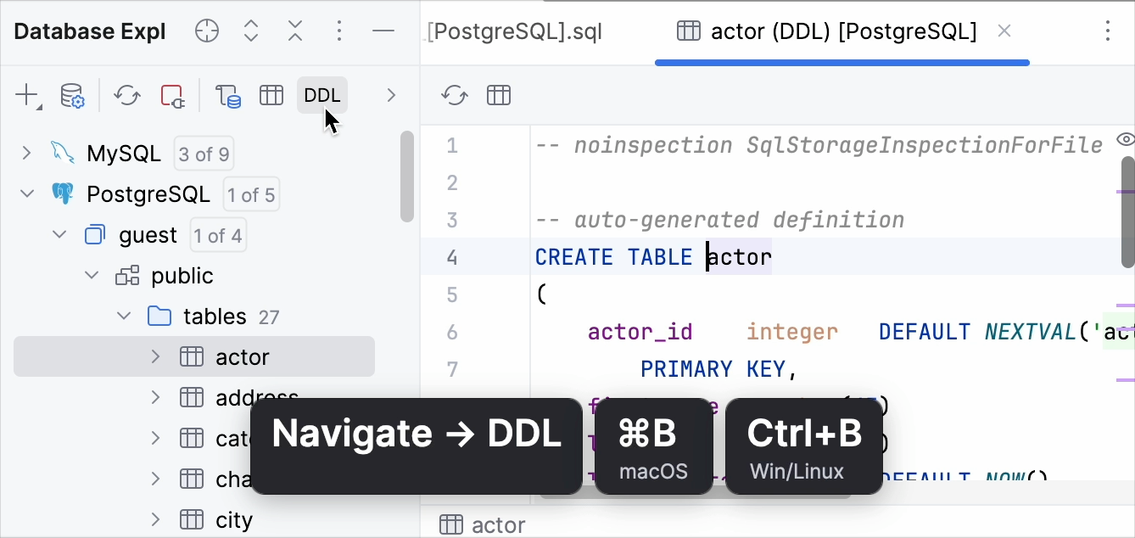Refresh the DDL editor content
This screenshot has width=1135, height=538.
pyautogui.click(x=454, y=95)
